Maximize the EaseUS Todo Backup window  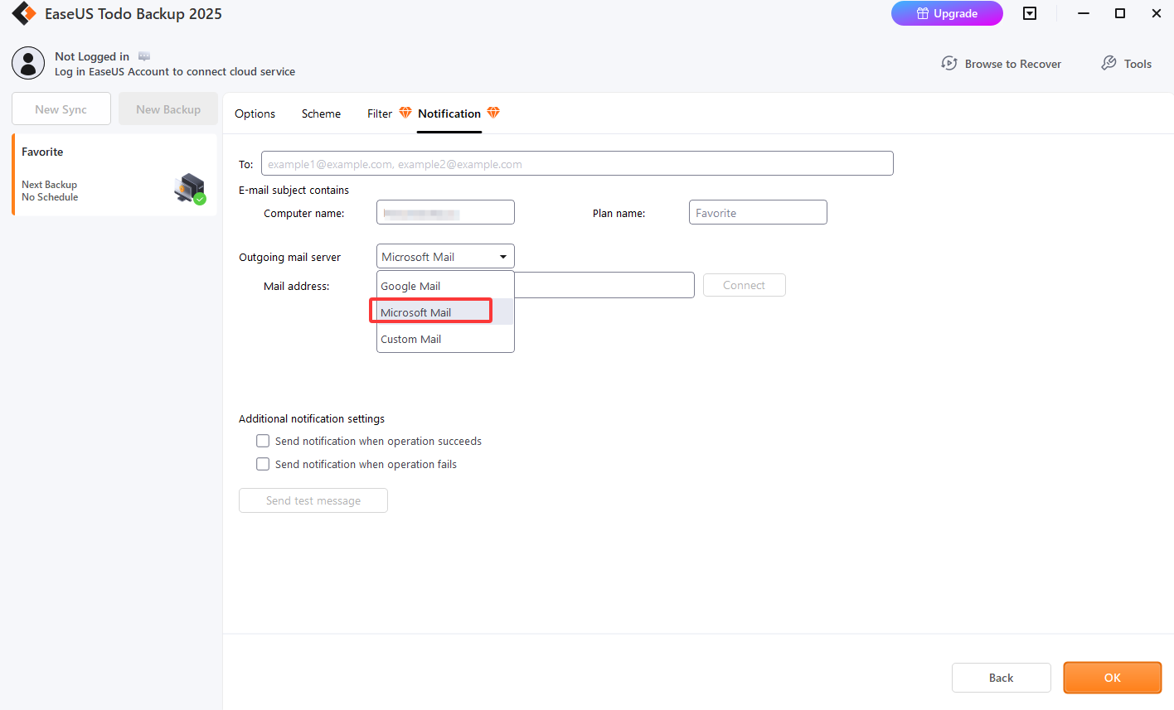pyautogui.click(x=1120, y=13)
